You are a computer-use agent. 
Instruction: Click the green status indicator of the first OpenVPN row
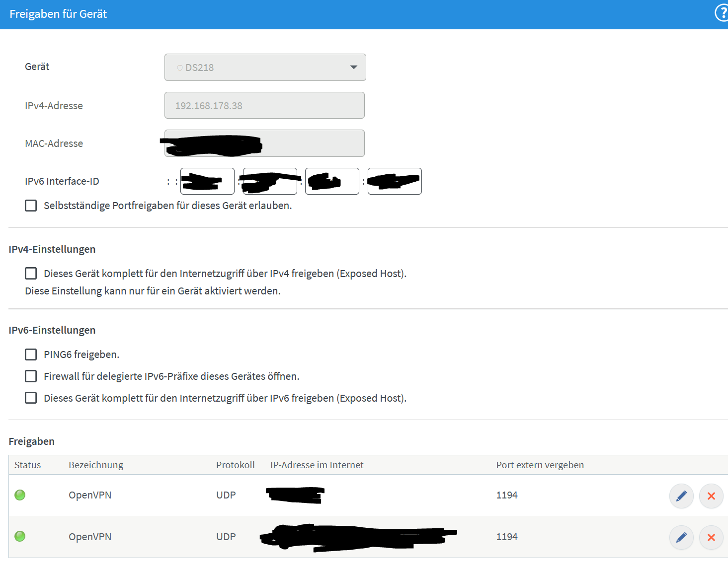click(x=20, y=495)
